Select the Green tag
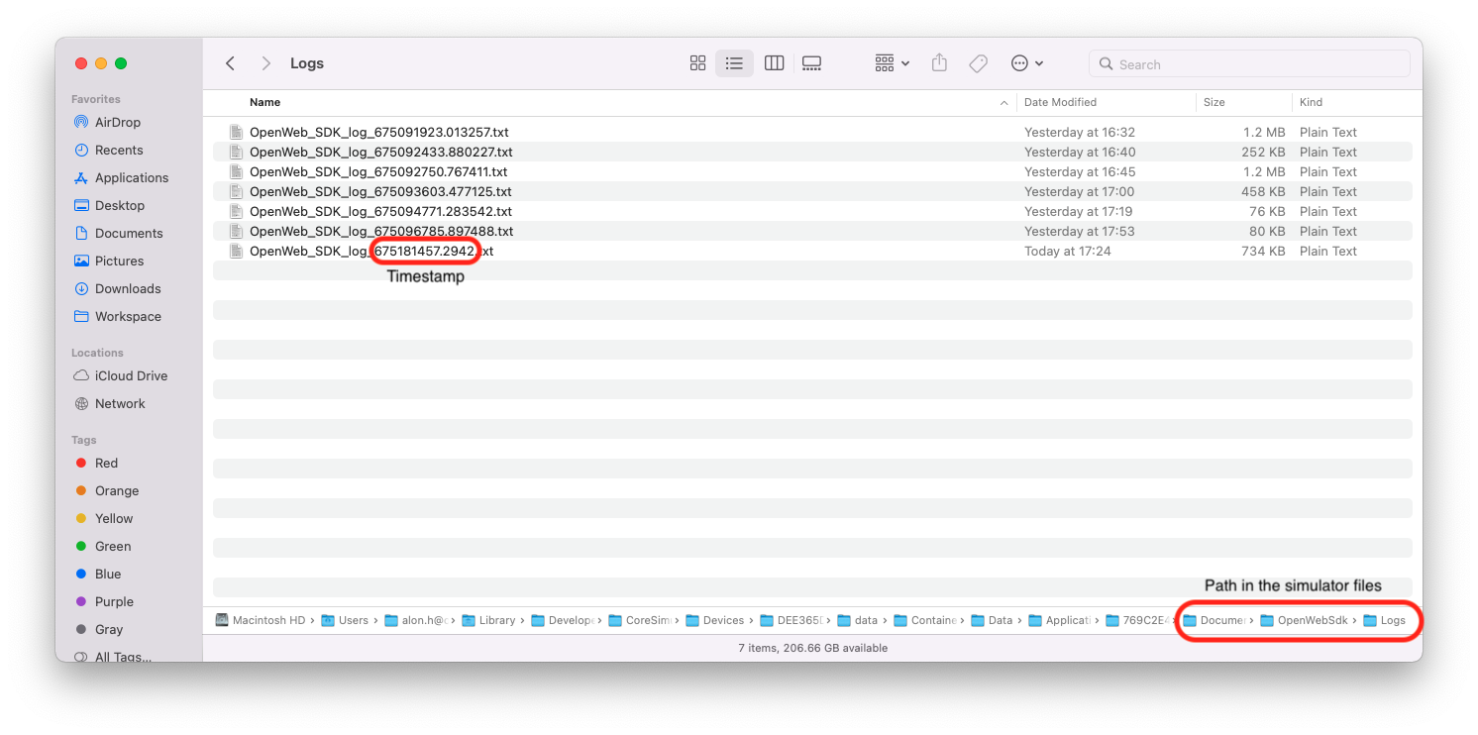Screen dimensions: 1478x735 [x=103, y=546]
